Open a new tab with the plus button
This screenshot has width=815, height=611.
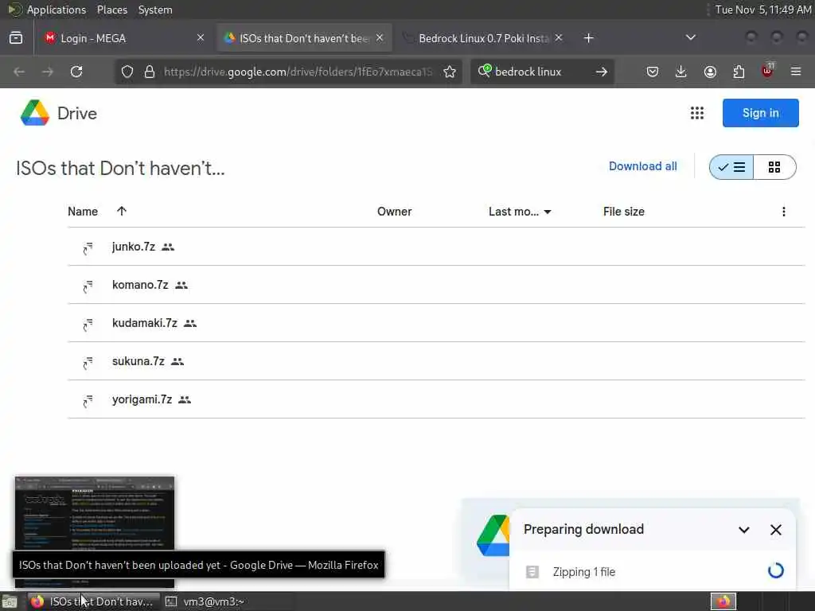click(x=588, y=38)
